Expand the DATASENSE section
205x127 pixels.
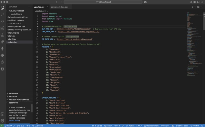pyautogui.click(x=13, y=93)
